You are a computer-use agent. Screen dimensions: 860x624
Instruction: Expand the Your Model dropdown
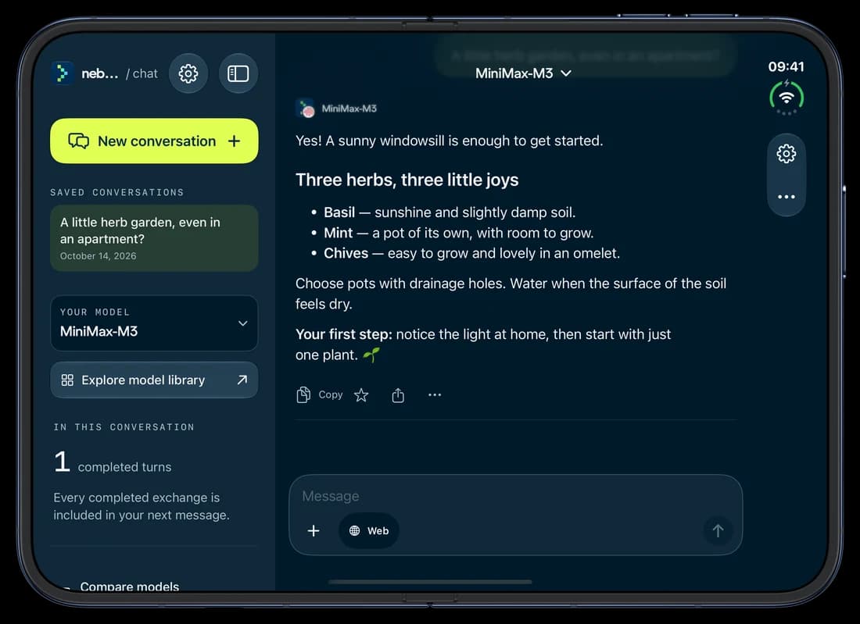154,323
